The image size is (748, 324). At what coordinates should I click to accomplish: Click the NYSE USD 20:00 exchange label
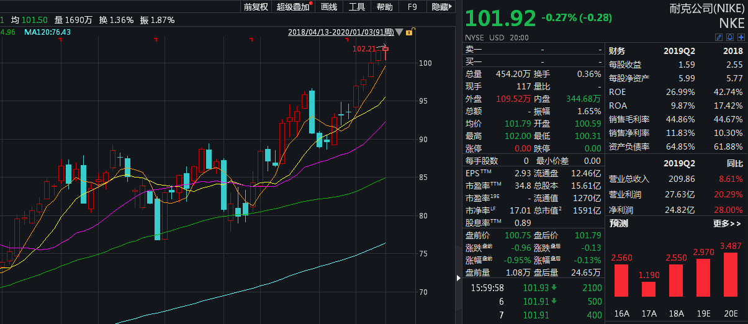(497, 37)
